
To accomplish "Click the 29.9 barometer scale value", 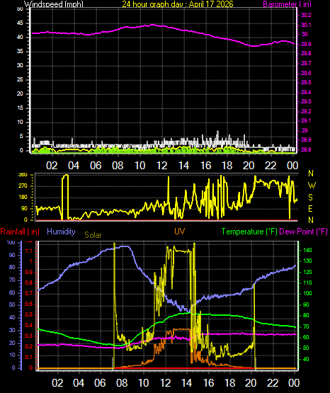I will click(306, 44).
